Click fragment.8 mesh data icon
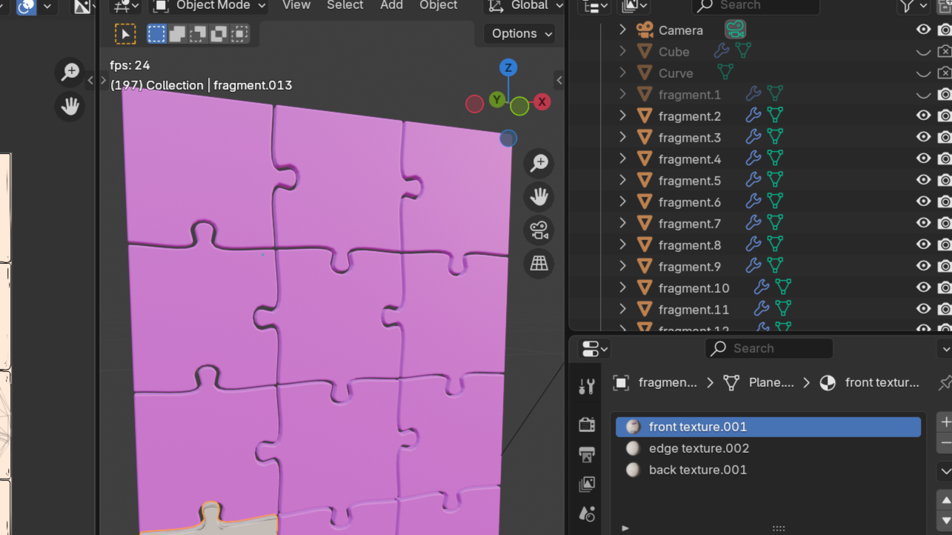This screenshot has height=535, width=952. pyautogui.click(x=775, y=245)
